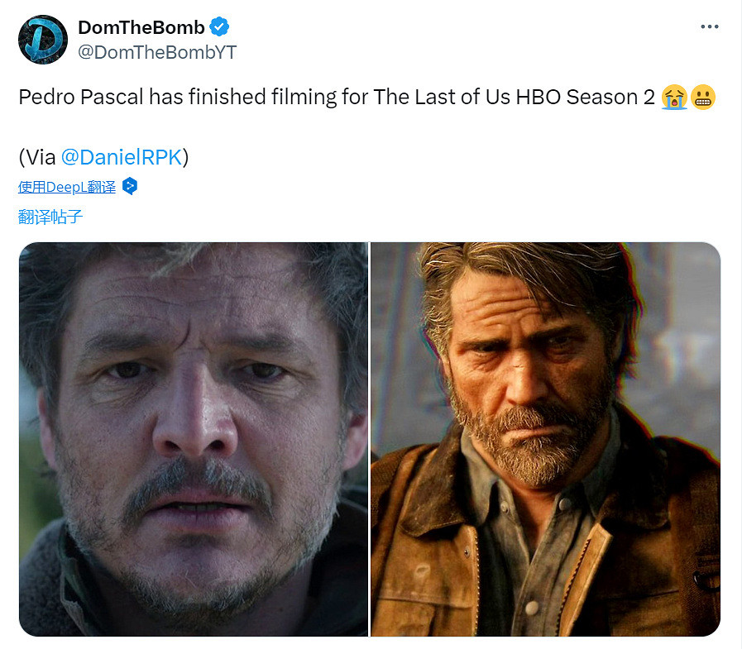The image size is (742, 649).
Task: Open the left live-action close-up photo
Action: click(194, 439)
